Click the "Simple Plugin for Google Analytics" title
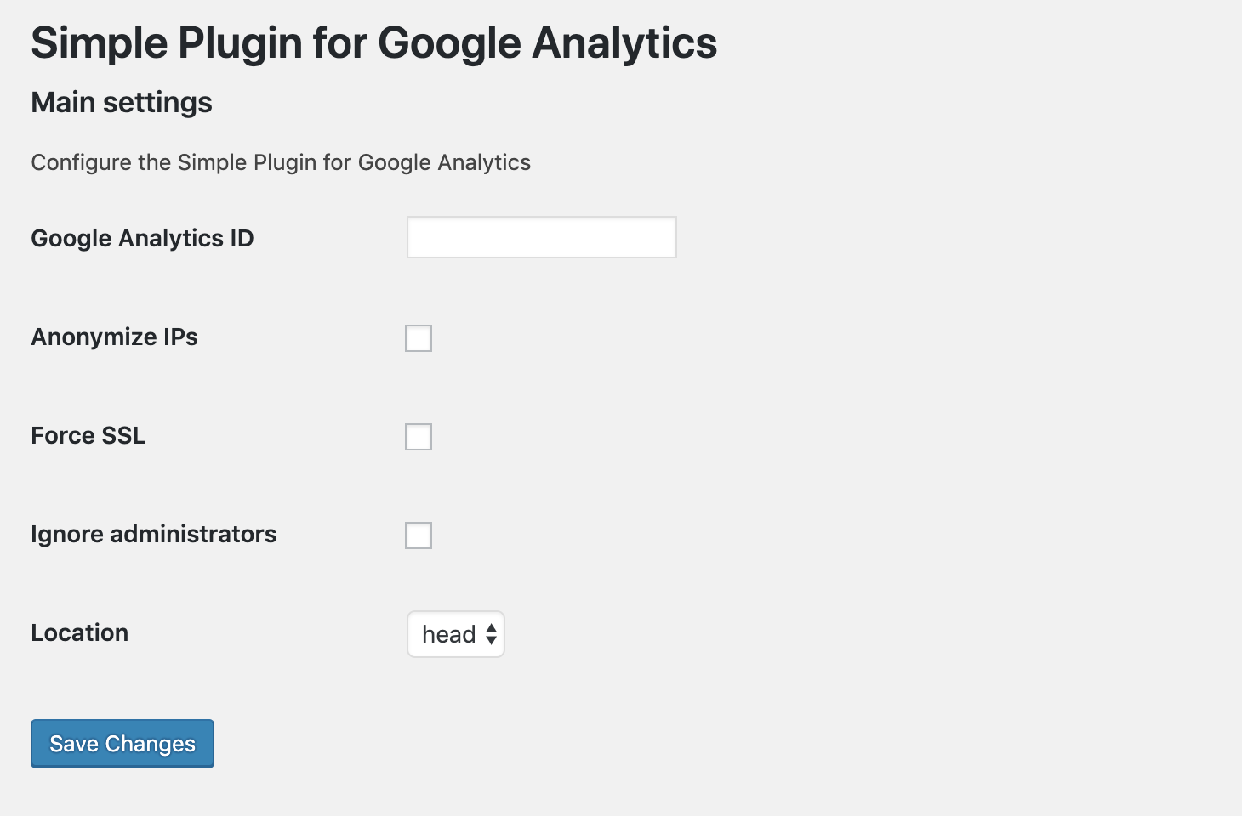Viewport: 1242px width, 816px height. 373,42
